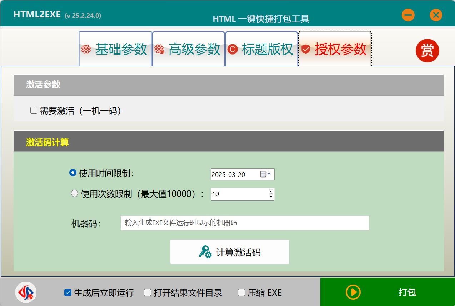Click the green 打包 button

pos(387,292)
